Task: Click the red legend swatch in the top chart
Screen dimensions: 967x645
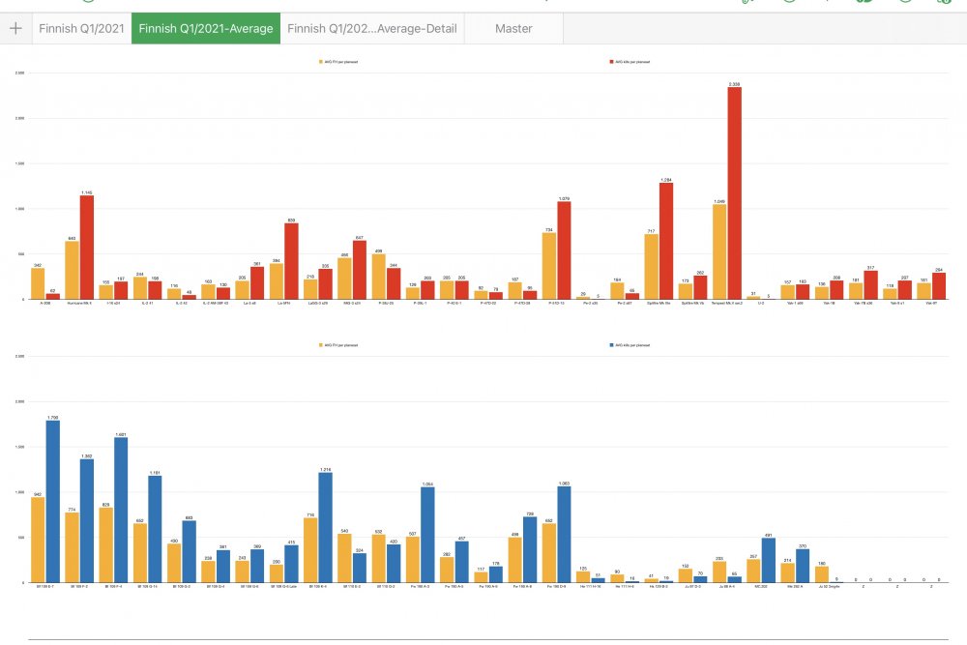Action: click(612, 62)
